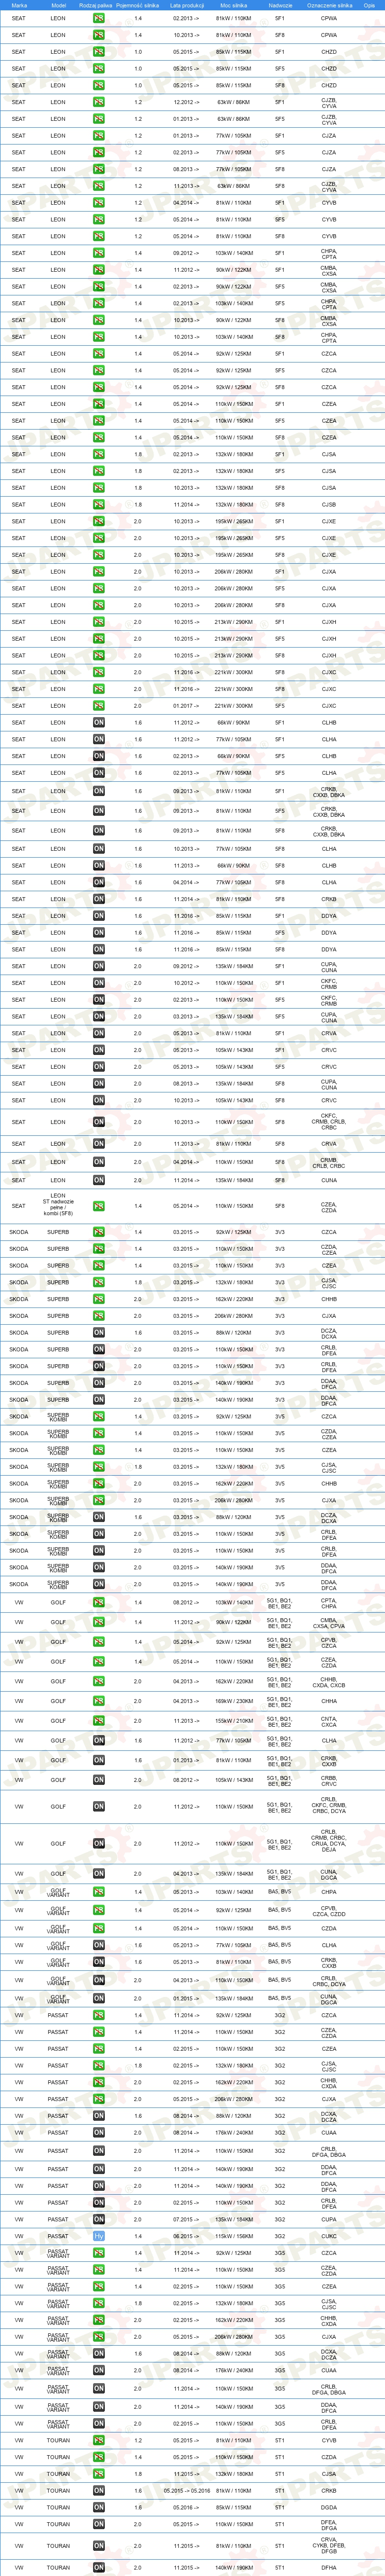The width and height of the screenshot is (385, 2576).
Task: Click the Pojemność silnika column header
Action: 138,5
